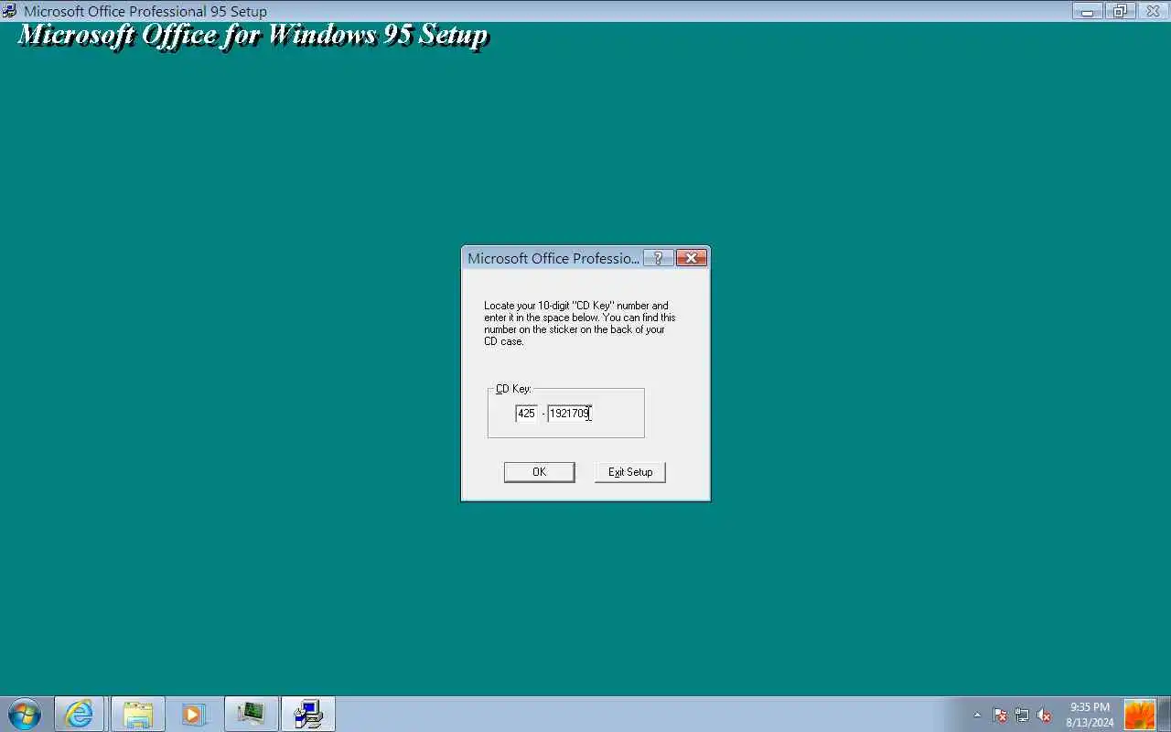This screenshot has height=732, width=1171.
Task: Show hidden tray icons arrow
Action: (x=977, y=715)
